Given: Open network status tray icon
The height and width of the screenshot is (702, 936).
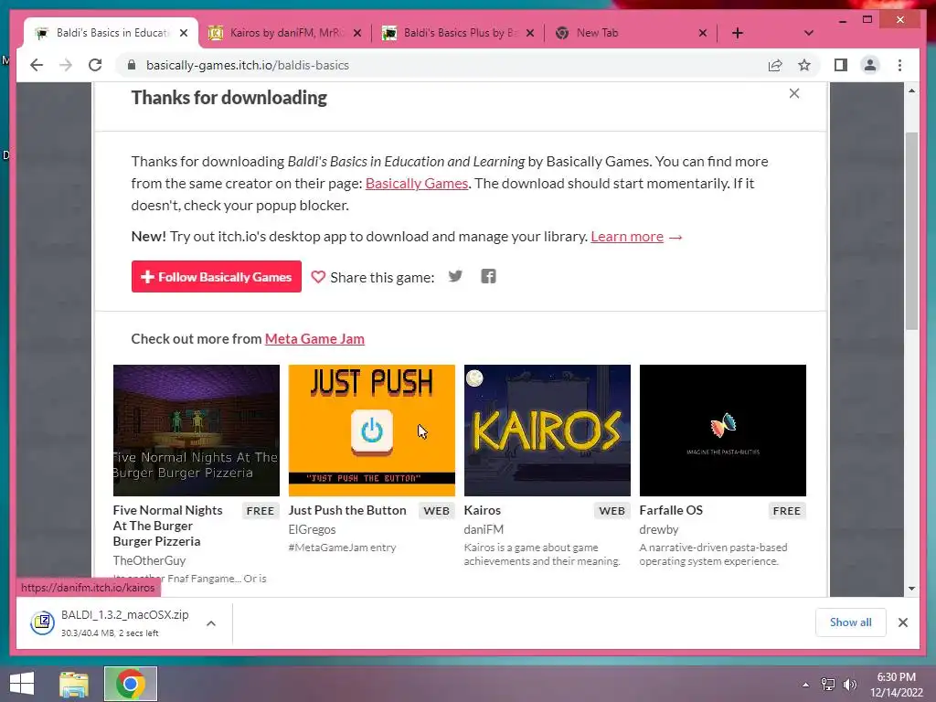Looking at the screenshot, I should (x=828, y=685).
